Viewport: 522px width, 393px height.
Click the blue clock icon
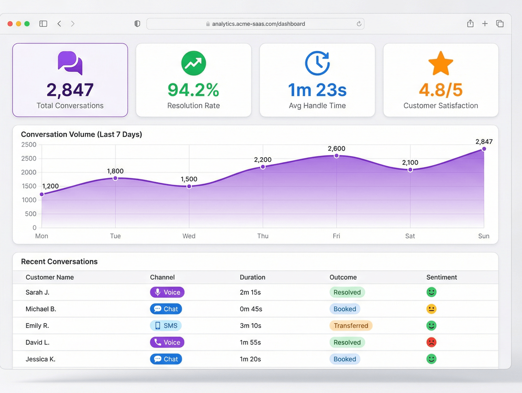317,63
